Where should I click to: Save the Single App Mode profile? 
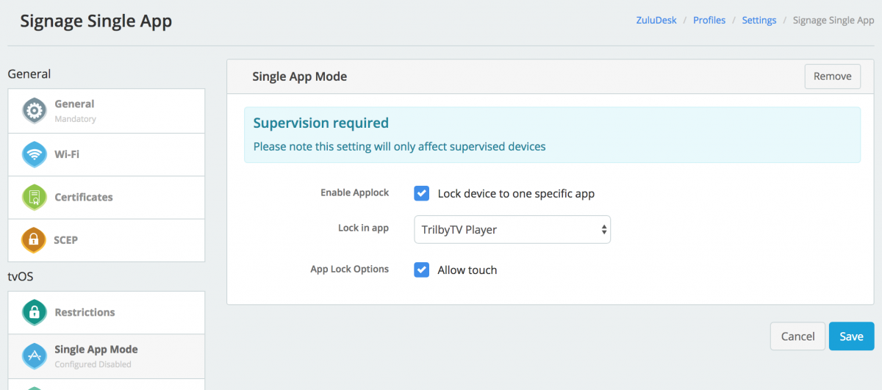pos(851,336)
